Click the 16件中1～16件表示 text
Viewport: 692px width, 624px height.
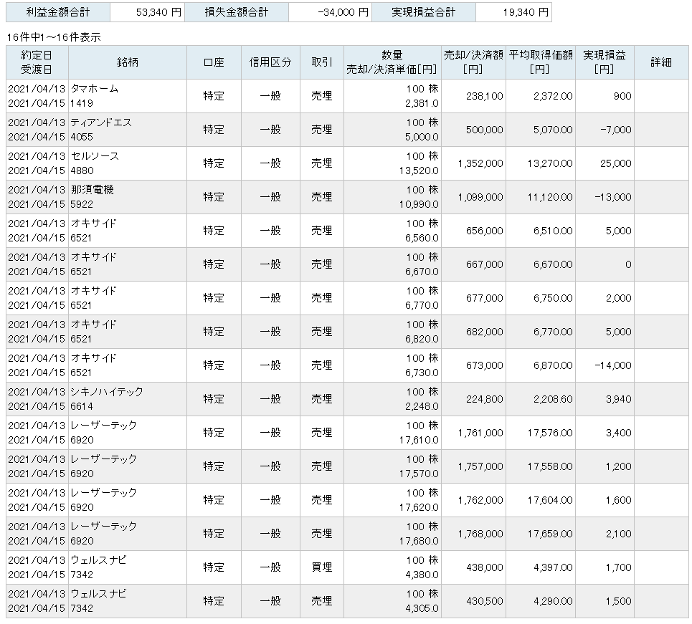(54, 37)
